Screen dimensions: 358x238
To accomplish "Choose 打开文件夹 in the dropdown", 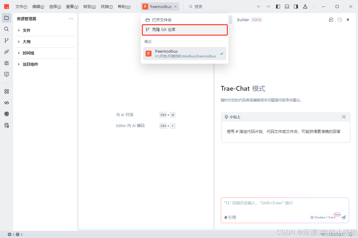I will tap(185, 20).
